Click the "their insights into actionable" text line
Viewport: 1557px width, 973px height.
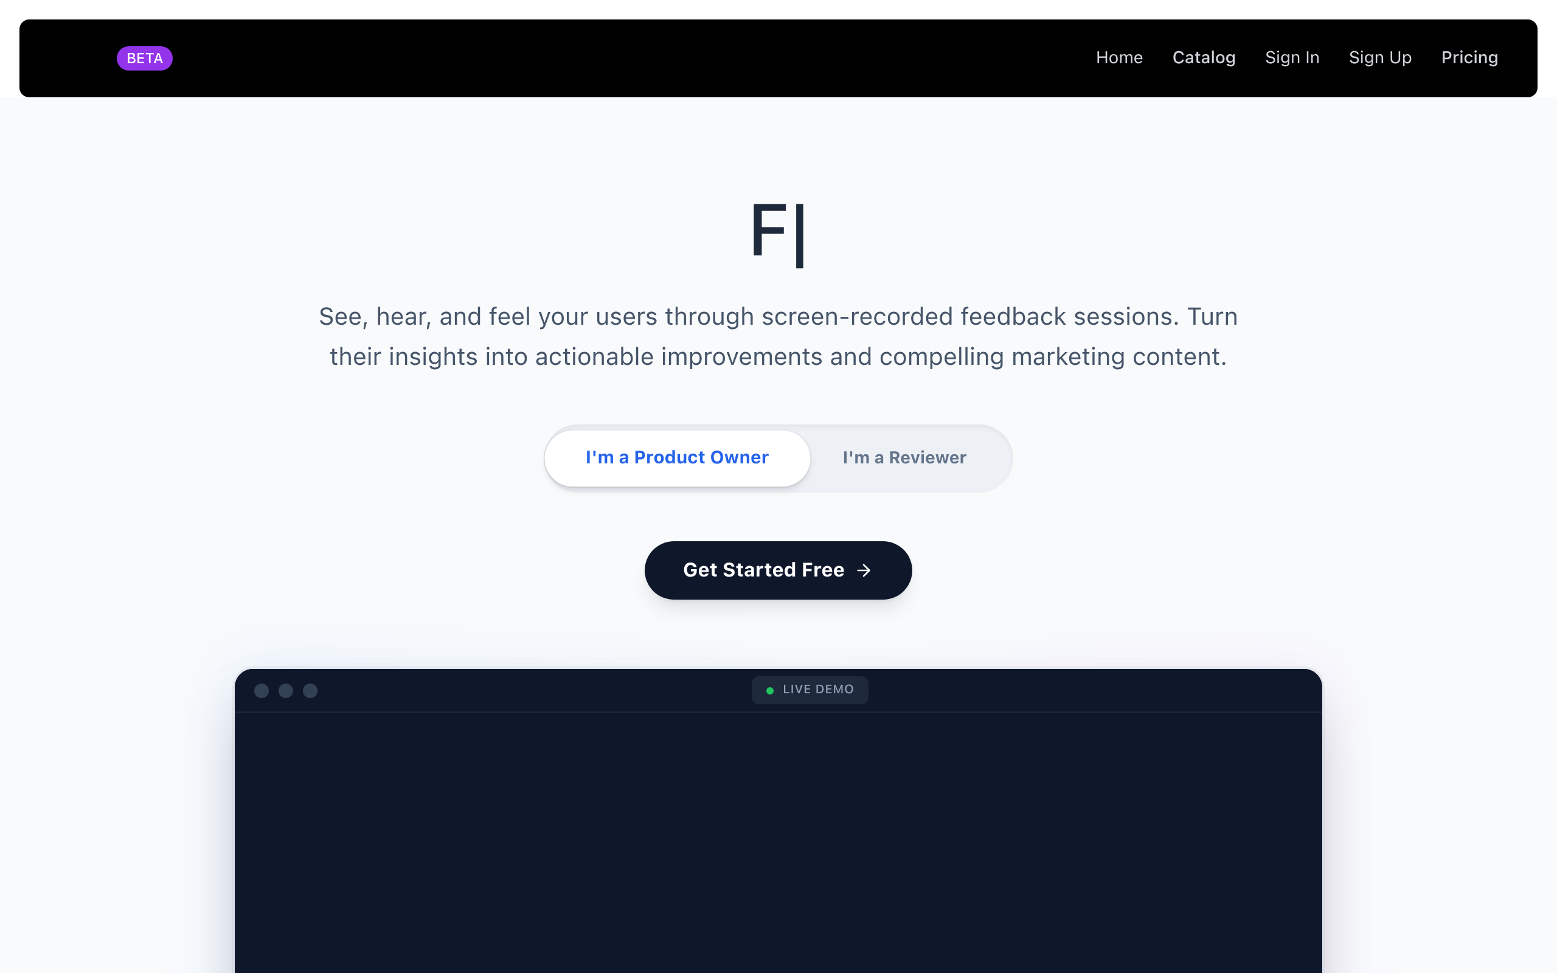coord(778,357)
